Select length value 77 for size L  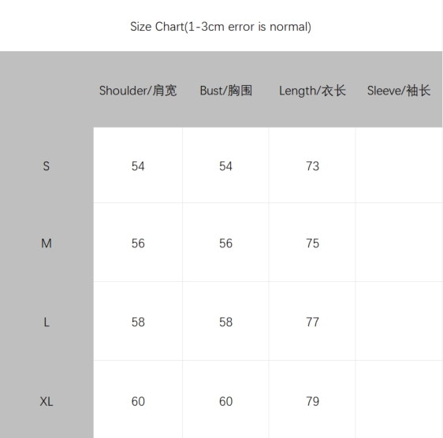312,322
